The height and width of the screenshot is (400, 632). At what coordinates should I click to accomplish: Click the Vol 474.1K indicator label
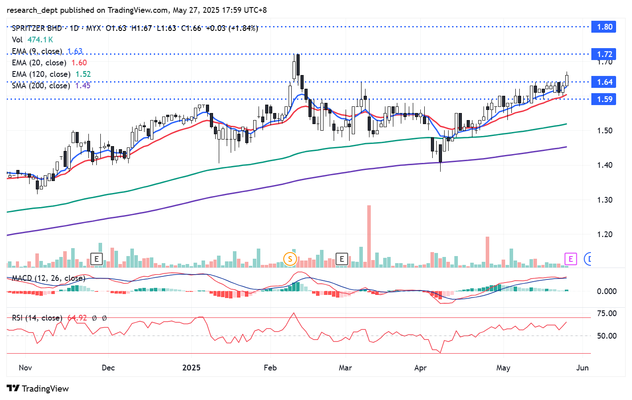(33, 40)
